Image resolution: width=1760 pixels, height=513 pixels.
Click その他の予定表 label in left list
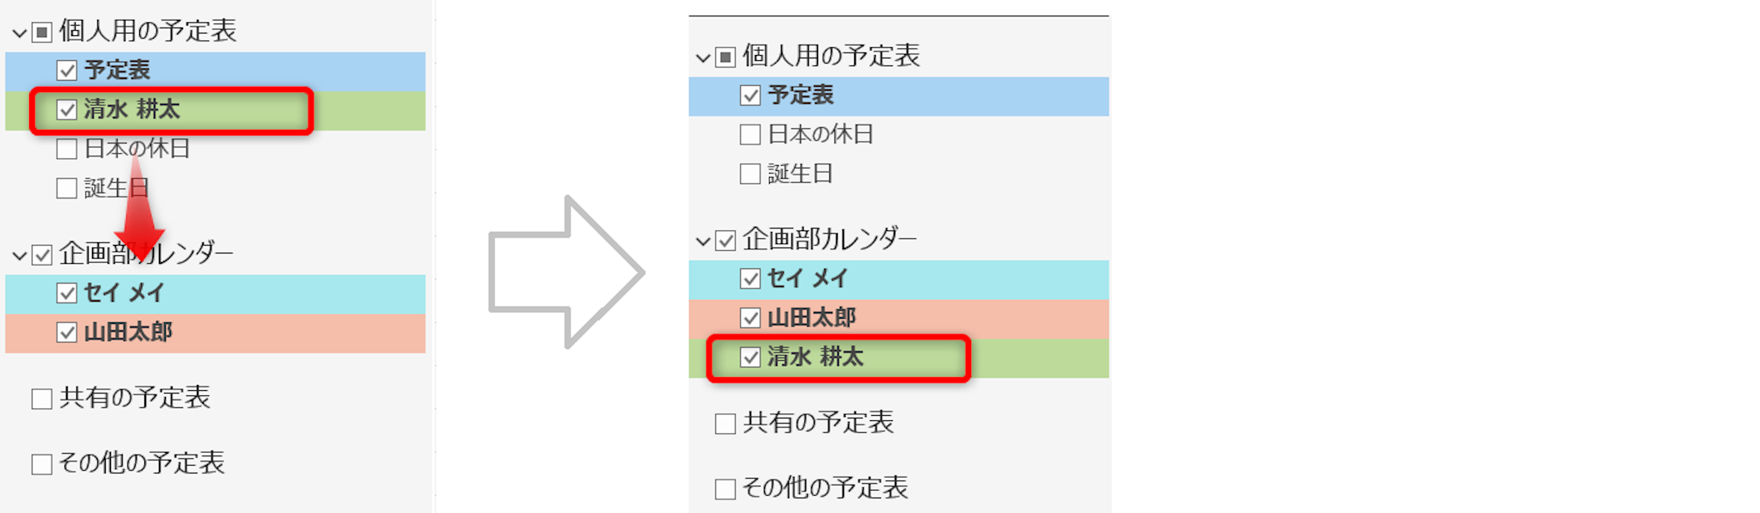142,463
